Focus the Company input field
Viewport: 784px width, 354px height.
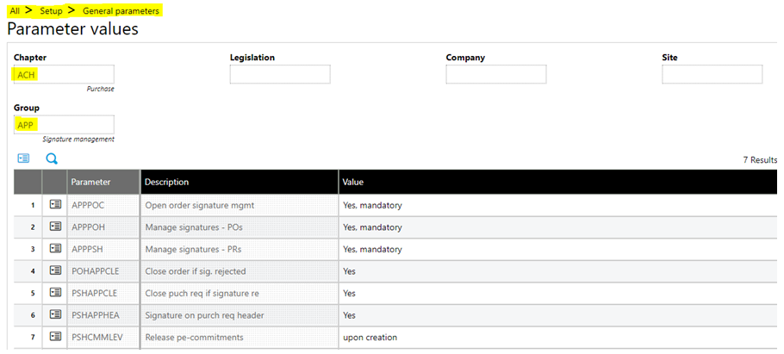point(495,75)
